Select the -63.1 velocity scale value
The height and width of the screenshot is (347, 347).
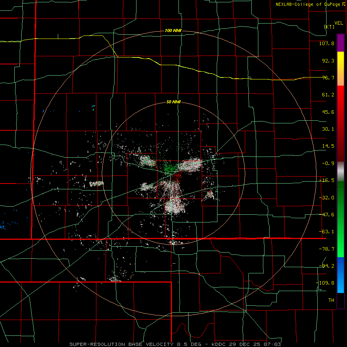click(x=327, y=232)
